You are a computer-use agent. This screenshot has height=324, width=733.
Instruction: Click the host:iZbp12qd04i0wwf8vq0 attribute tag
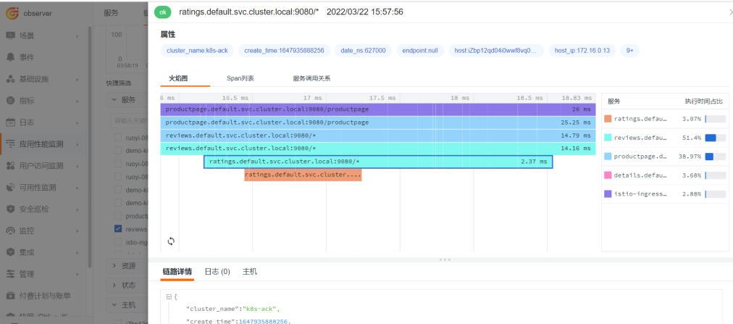coord(496,51)
